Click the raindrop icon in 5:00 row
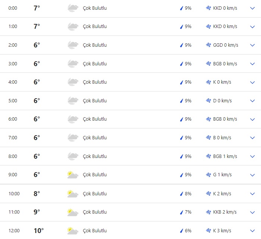Screen dimensions: 261x239 click(x=182, y=101)
